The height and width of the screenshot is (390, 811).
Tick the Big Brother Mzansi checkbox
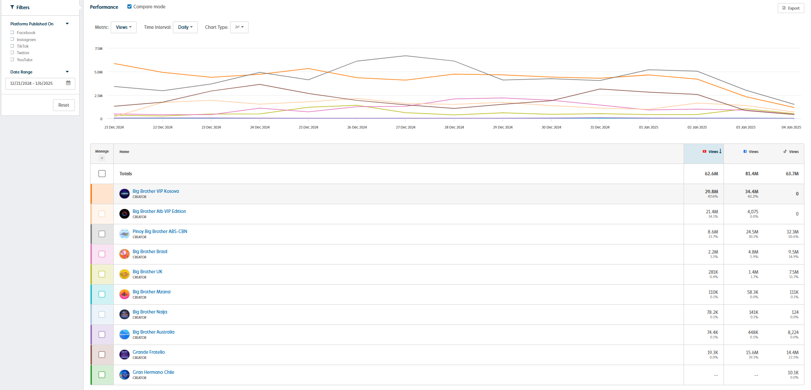pos(102,294)
